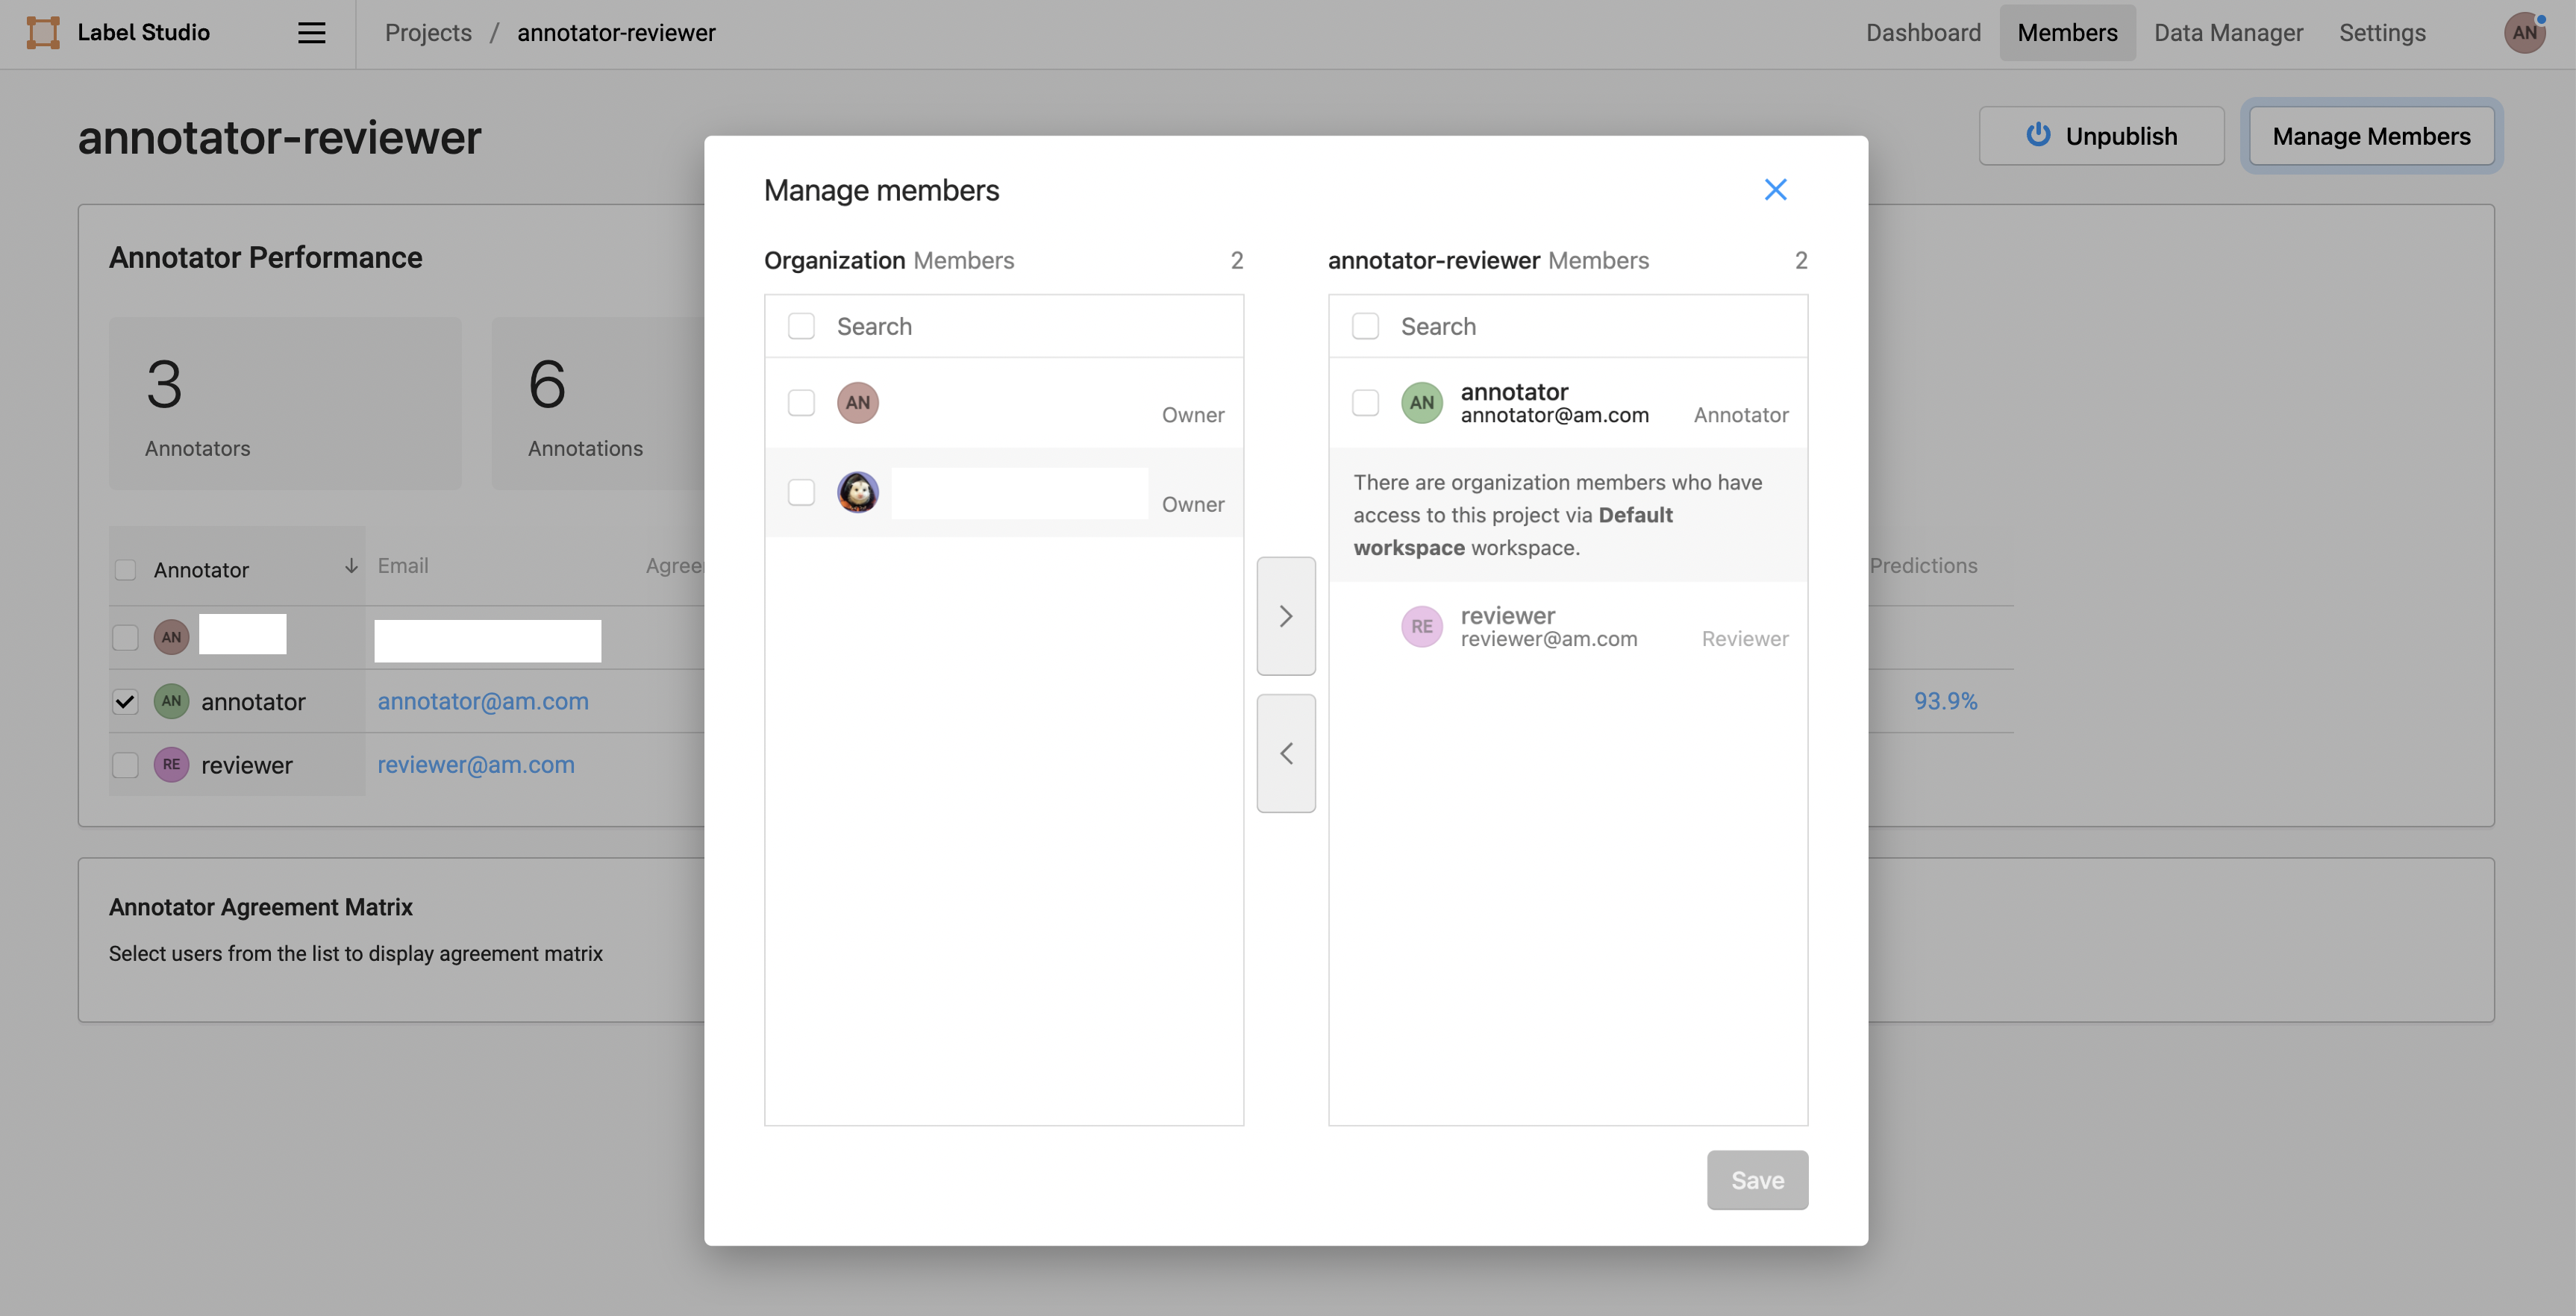Screen dimensions: 2576x1316
Task: Click the right arrow to add members
Action: 1286,616
